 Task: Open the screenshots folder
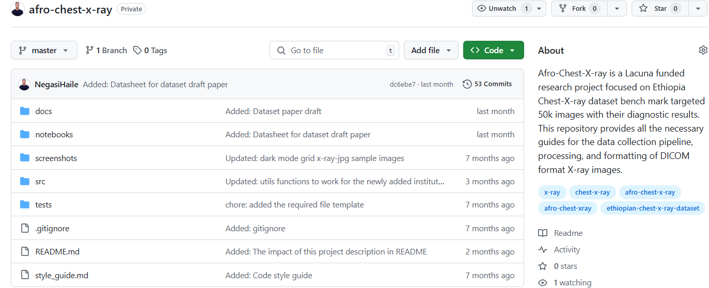56,158
